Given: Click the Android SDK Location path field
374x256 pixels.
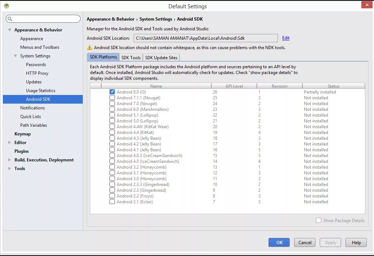Looking at the screenshot, I should (206, 38).
